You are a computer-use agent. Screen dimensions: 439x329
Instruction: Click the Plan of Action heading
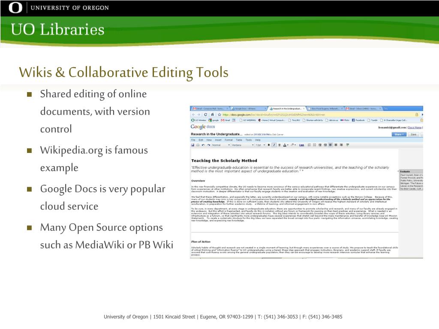point(201,242)
